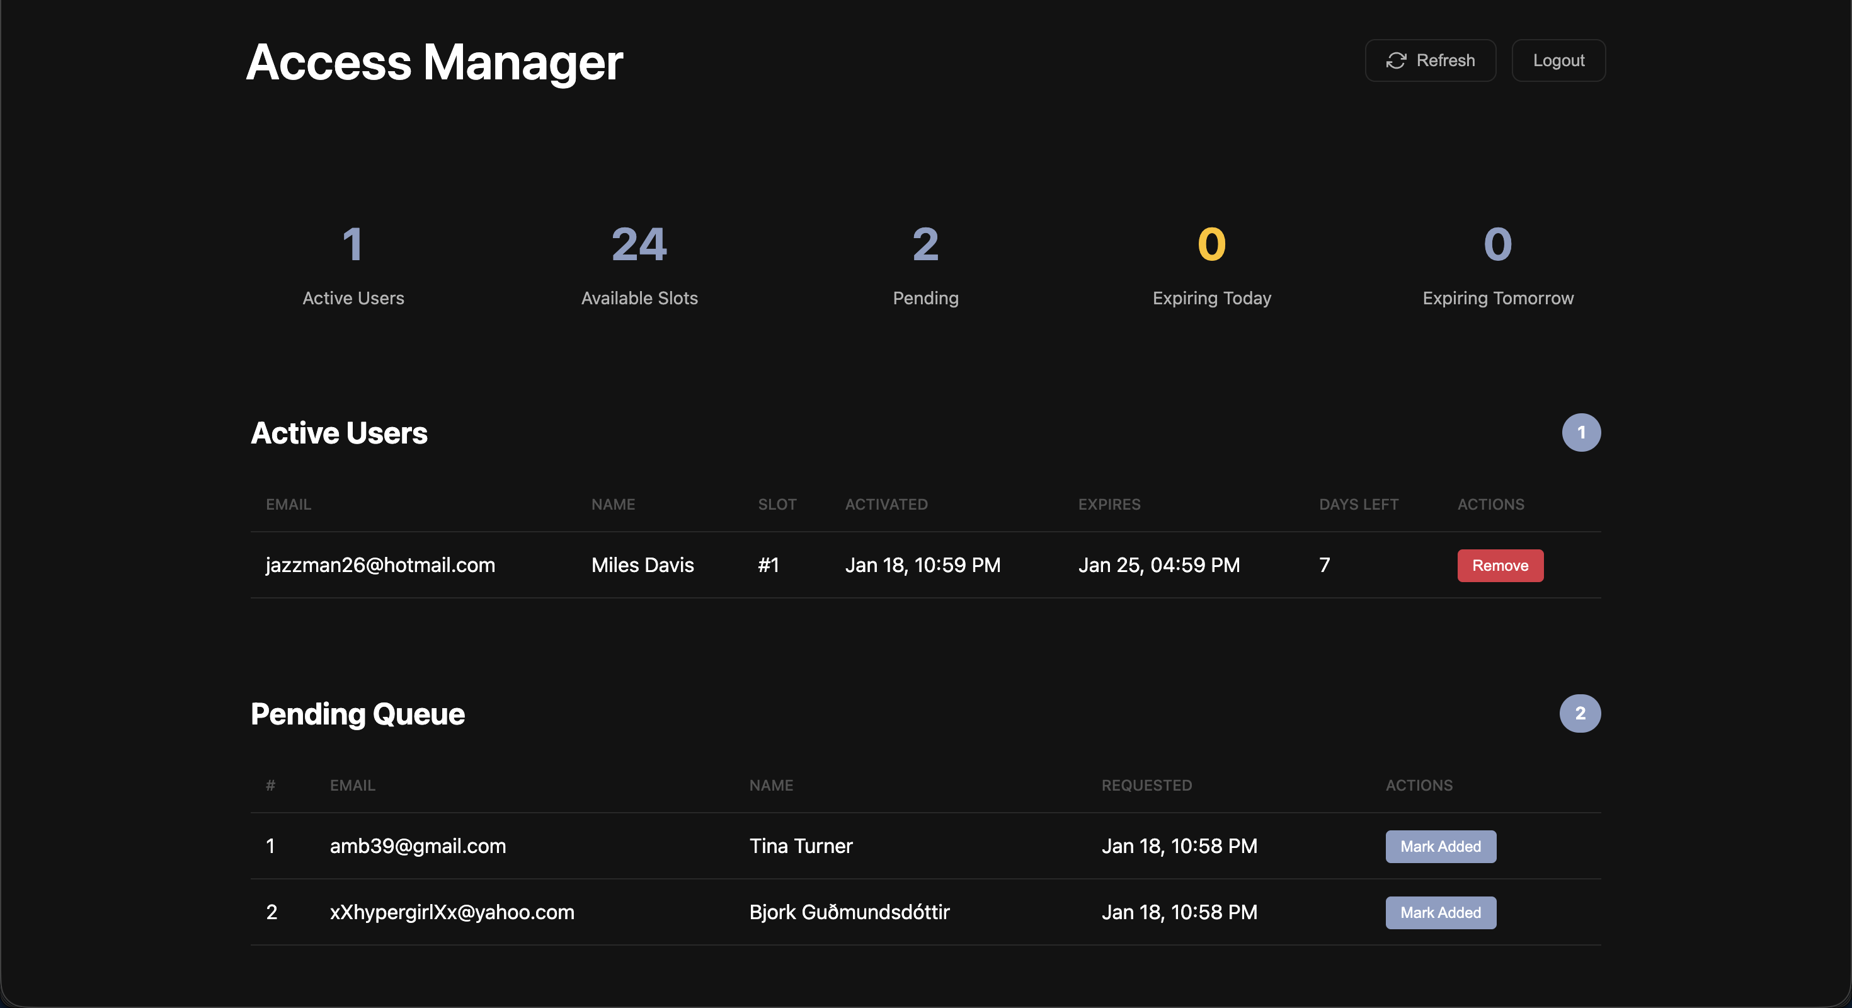Image resolution: width=1852 pixels, height=1008 pixels.
Task: Click the Refresh circular arrows icon
Action: point(1395,60)
